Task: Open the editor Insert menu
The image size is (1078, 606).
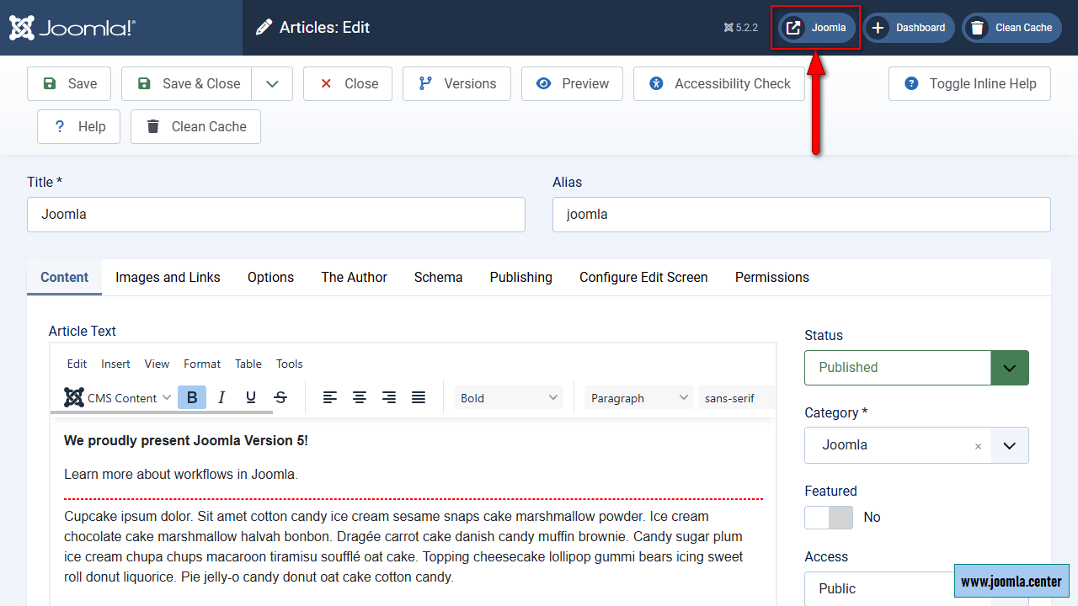Action: (x=115, y=364)
